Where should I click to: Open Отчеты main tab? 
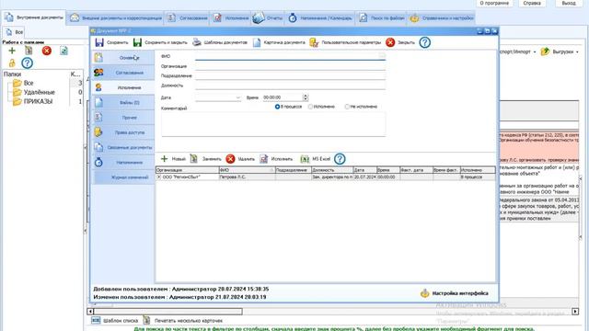[268, 17]
